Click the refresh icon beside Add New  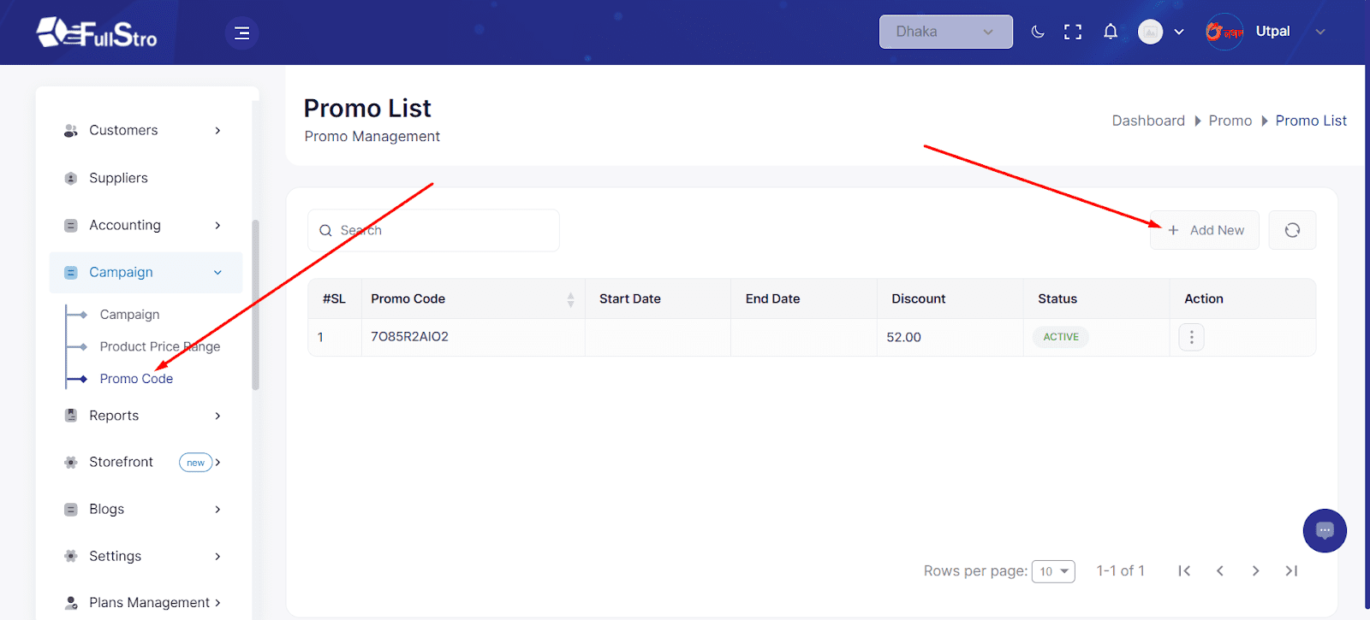coord(1292,230)
